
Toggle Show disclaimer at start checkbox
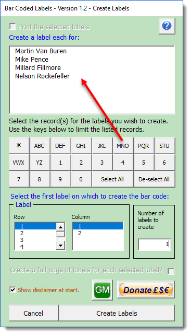(x=13, y=290)
